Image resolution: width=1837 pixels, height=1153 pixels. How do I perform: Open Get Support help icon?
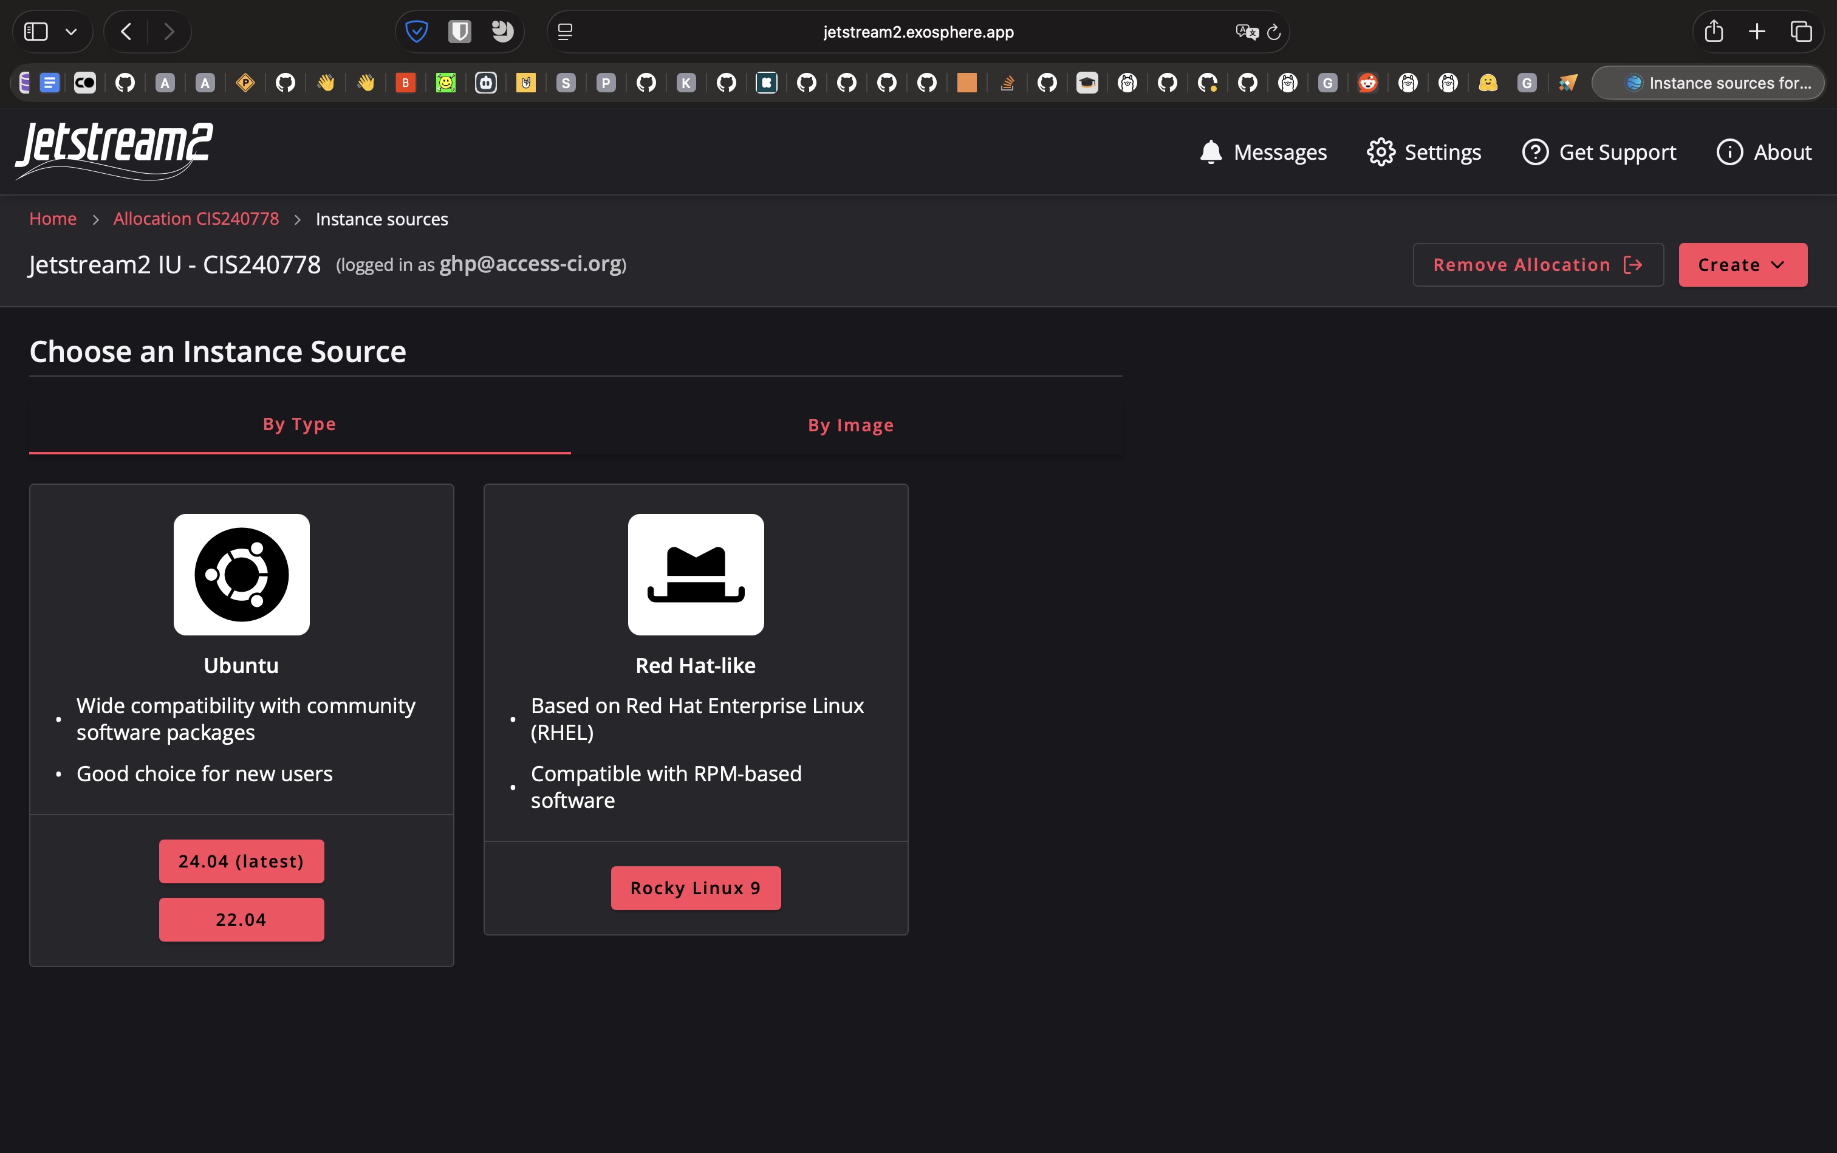1535,152
